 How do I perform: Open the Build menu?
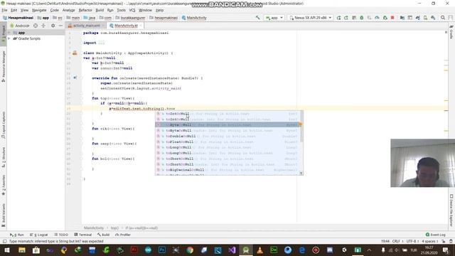click(100, 10)
